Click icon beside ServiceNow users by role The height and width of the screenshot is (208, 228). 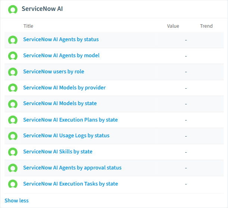(13, 72)
